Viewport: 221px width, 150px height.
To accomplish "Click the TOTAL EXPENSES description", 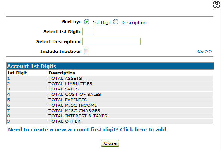I will click(67, 100).
